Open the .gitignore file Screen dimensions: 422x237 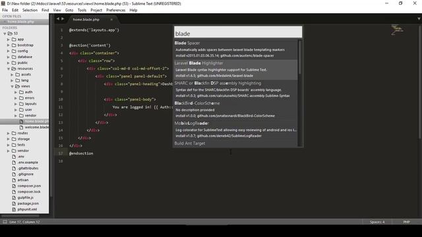26,174
